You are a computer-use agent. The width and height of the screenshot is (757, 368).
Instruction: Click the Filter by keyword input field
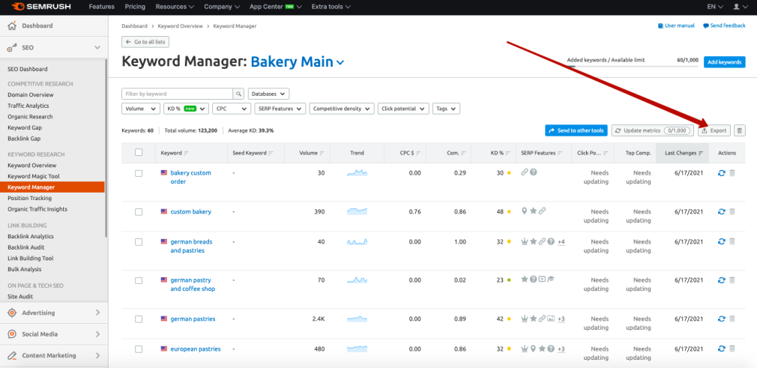tap(177, 94)
